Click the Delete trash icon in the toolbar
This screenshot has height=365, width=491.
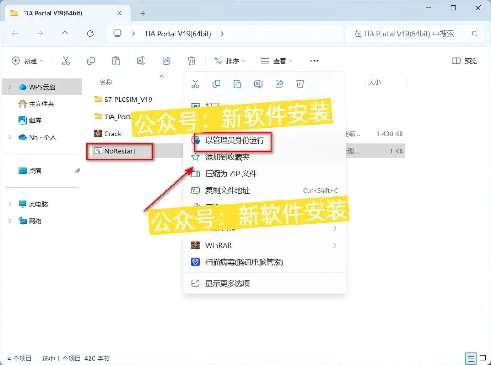click(x=192, y=61)
